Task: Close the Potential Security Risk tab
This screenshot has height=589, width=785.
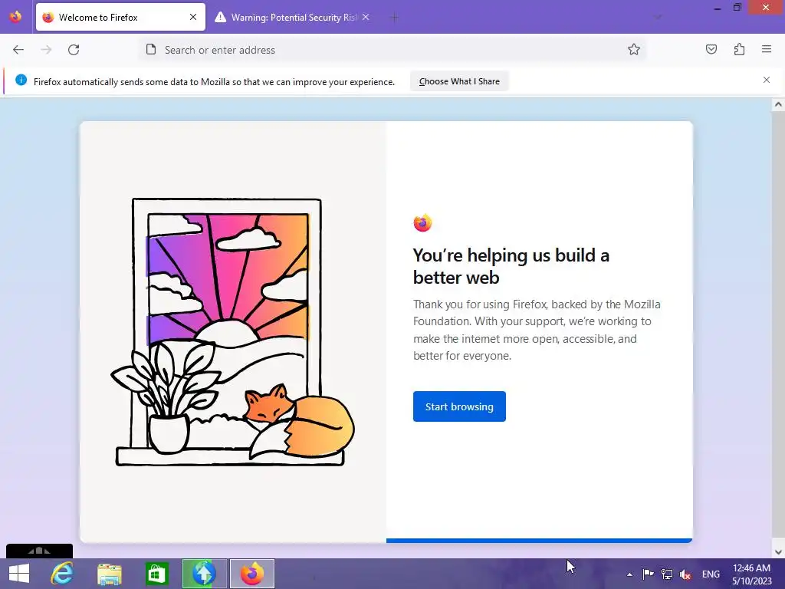Action: (366, 17)
